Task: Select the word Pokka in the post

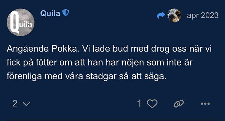Action: coord(65,49)
